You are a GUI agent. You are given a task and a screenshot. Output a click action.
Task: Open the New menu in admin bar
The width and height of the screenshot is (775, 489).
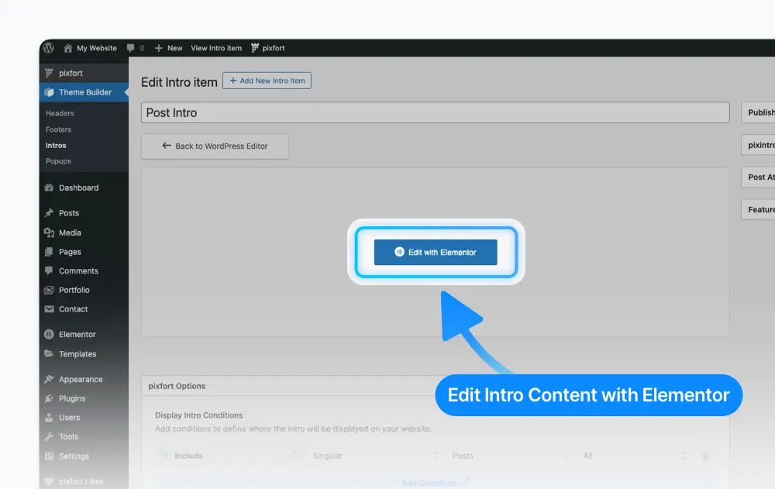pyautogui.click(x=168, y=48)
